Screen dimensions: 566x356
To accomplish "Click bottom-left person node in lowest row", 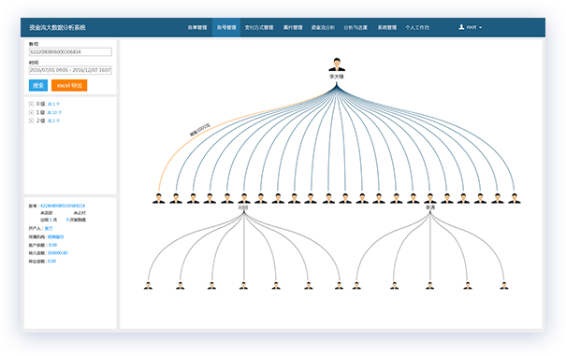I will click(x=148, y=286).
